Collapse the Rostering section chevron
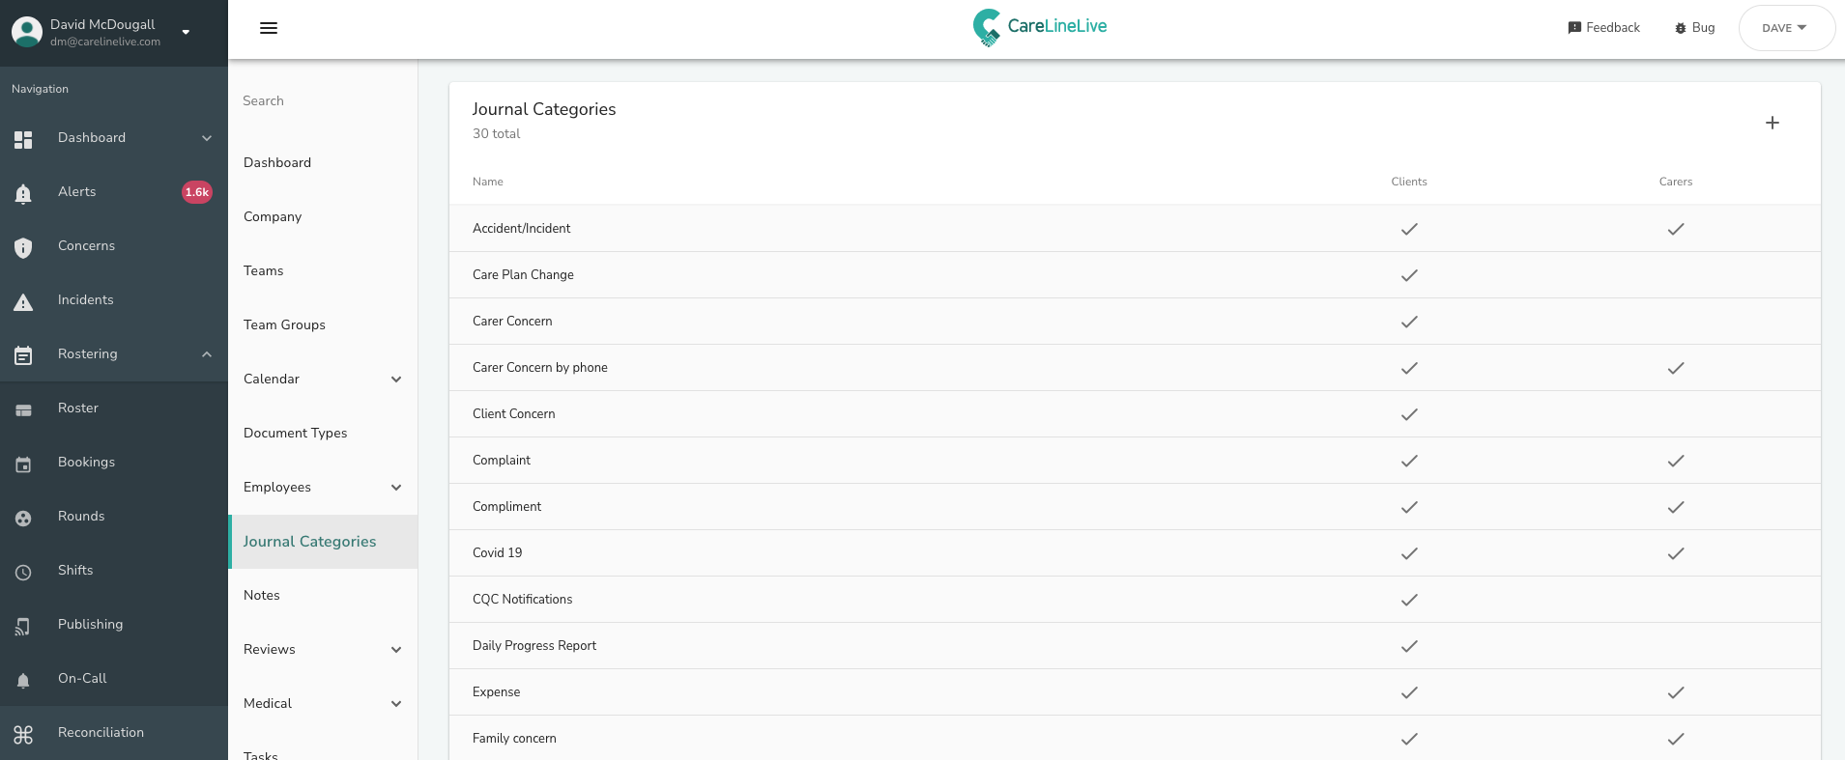 coord(207,354)
